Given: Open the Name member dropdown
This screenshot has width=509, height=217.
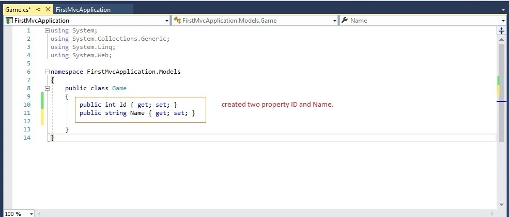Looking at the screenshot, I should pos(504,21).
